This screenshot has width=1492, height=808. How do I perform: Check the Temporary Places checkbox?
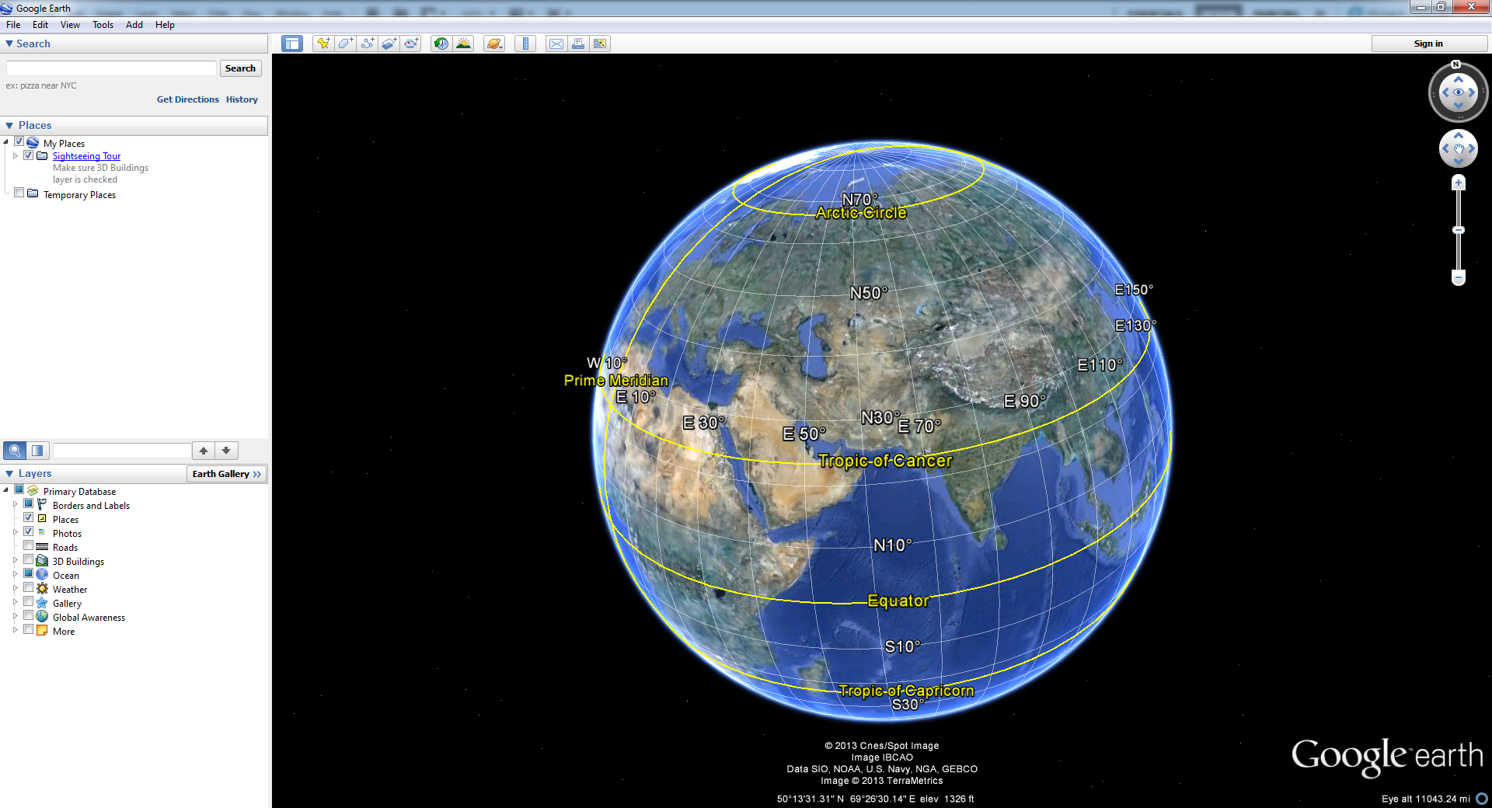click(19, 193)
